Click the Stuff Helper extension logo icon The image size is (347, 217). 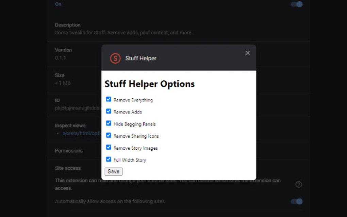tap(115, 58)
